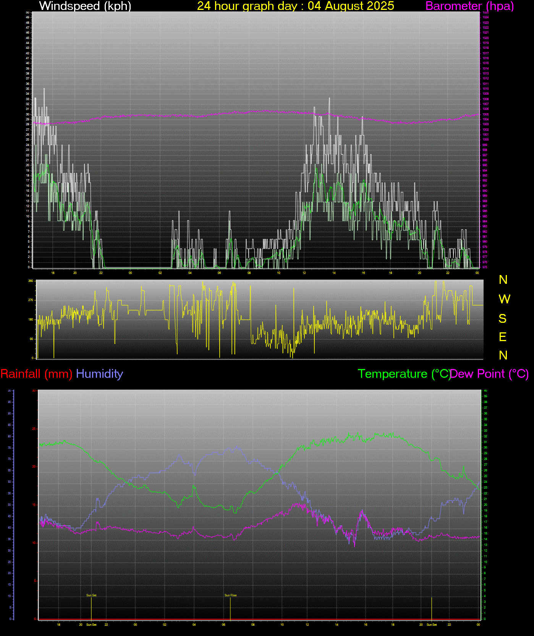Screen dimensions: 534x636
Task: Click the Temperature (°C) legend label
Action: (404, 374)
